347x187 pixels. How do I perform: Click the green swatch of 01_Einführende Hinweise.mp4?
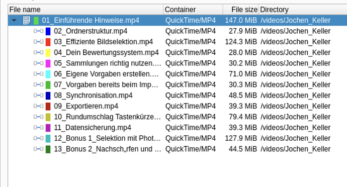point(36,21)
